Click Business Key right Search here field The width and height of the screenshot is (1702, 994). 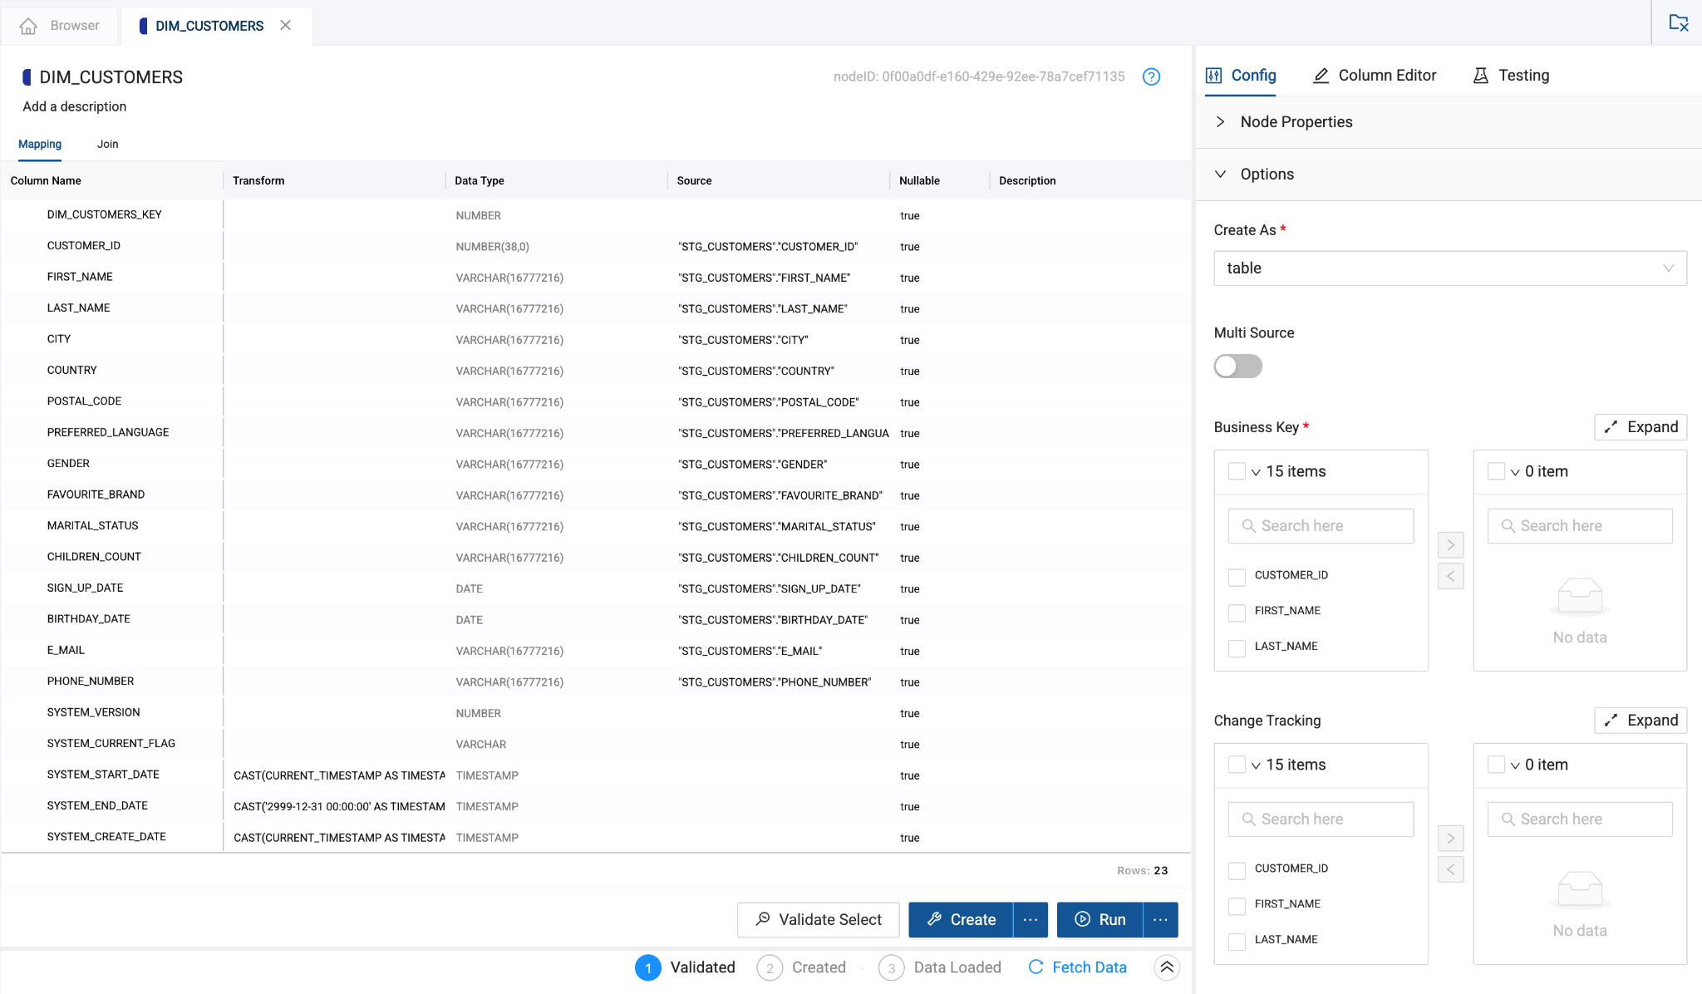[1580, 526]
